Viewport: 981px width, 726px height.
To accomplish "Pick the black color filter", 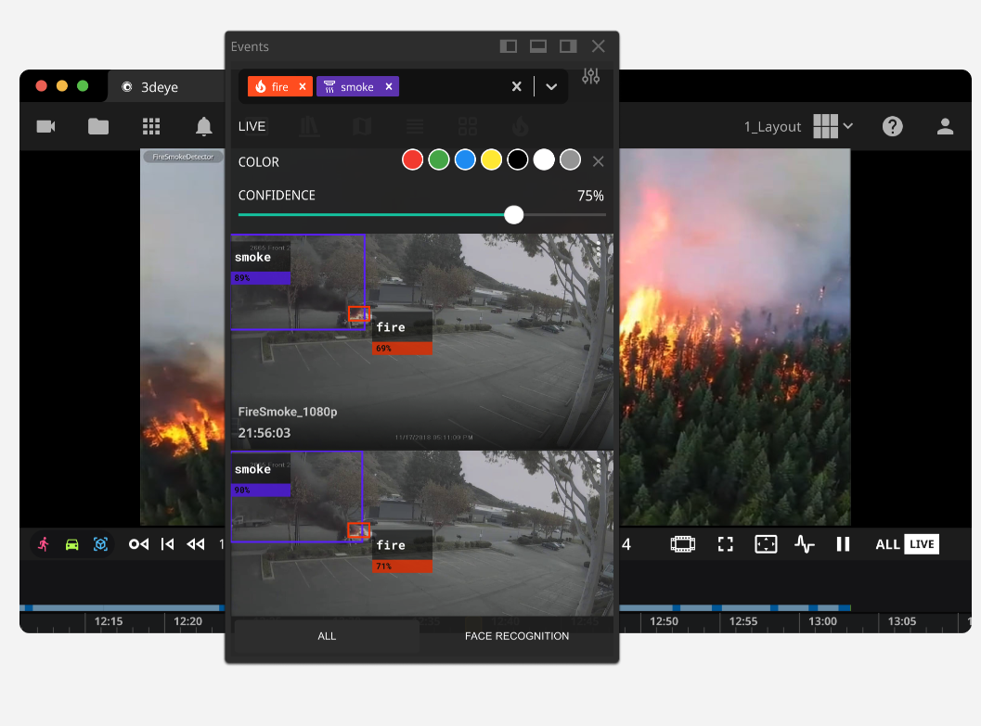I will pyautogui.click(x=517, y=160).
